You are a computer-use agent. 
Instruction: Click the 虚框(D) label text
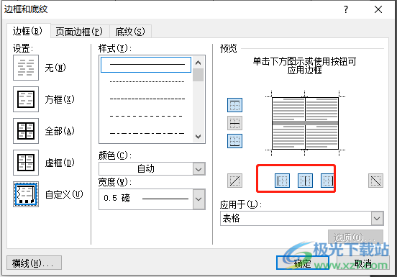(x=60, y=163)
